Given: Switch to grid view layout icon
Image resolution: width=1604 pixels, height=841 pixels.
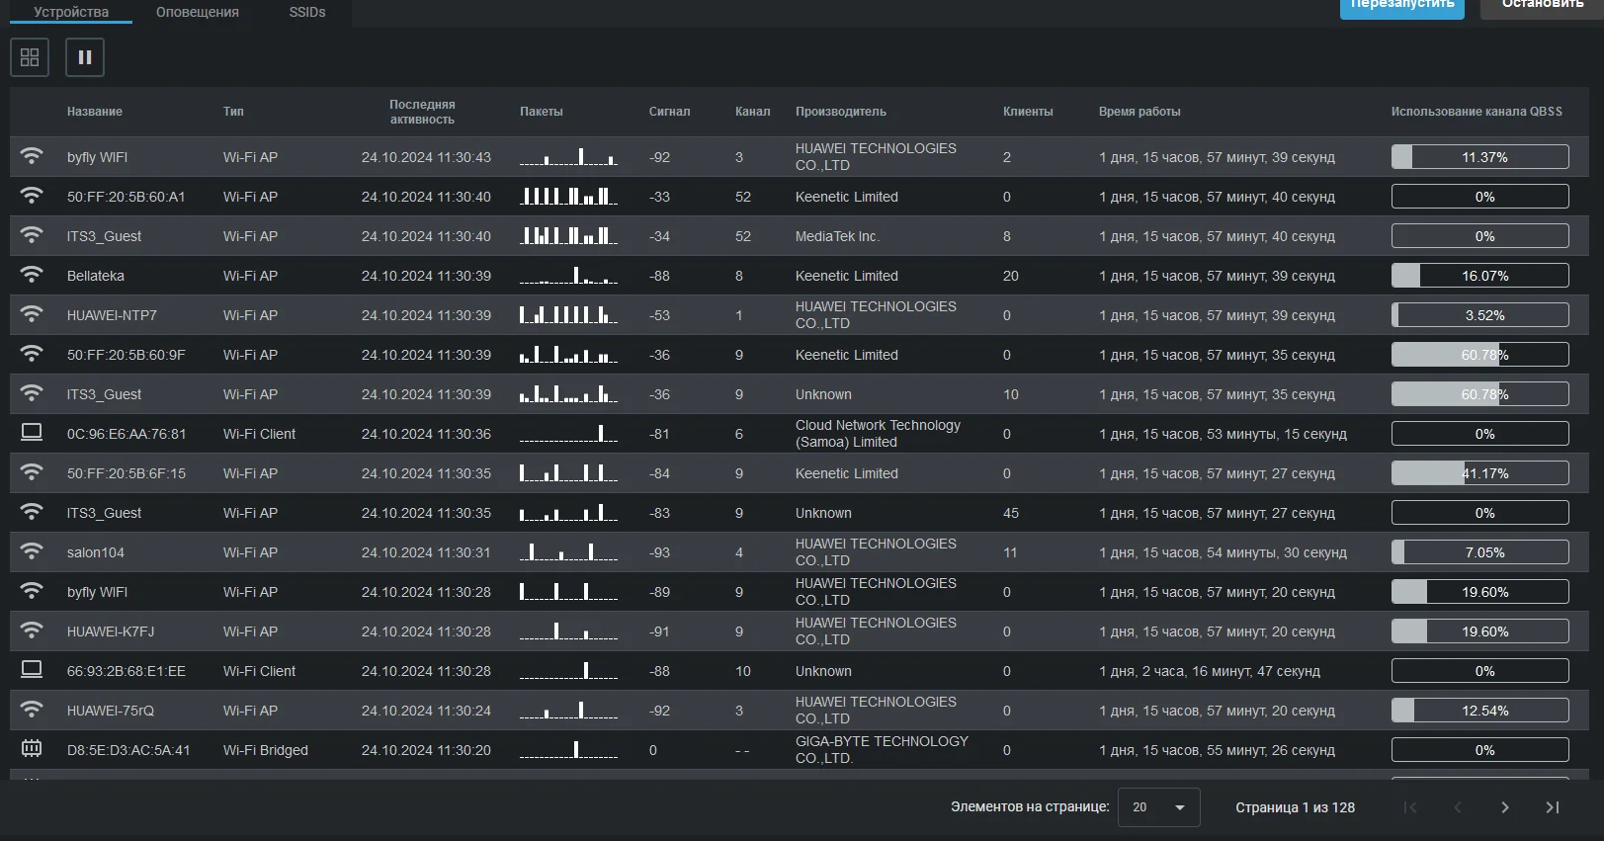Looking at the screenshot, I should 30,57.
